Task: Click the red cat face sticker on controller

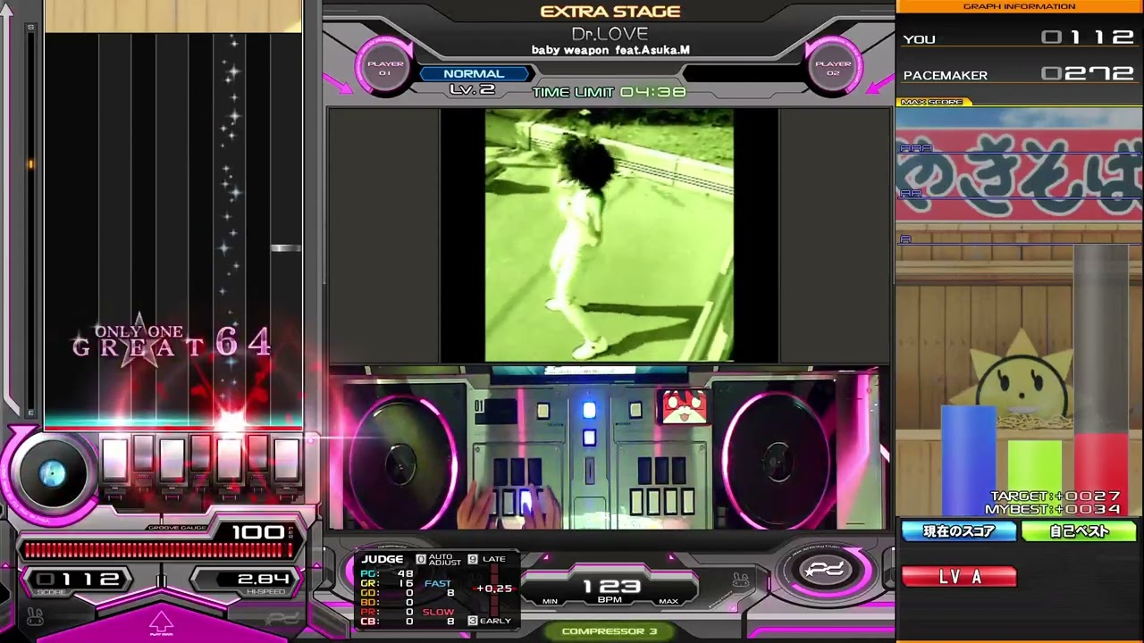Action: point(685,406)
